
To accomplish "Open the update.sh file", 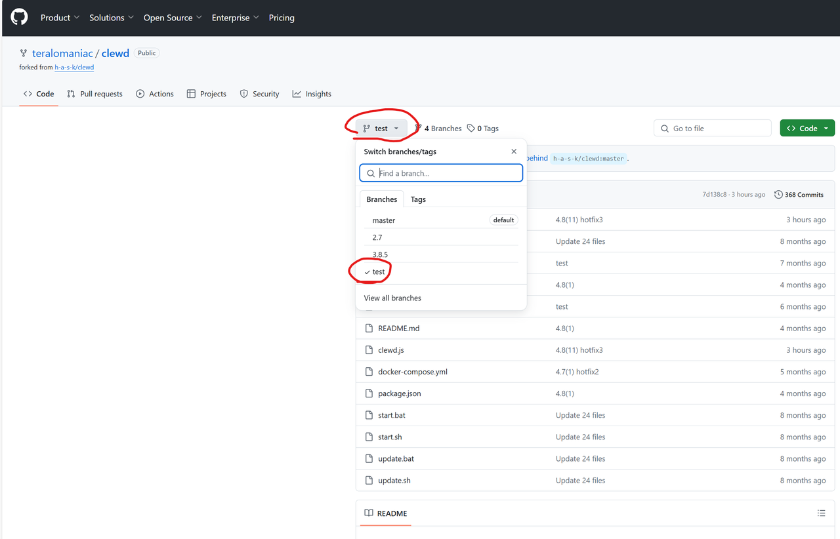I will pos(394,480).
